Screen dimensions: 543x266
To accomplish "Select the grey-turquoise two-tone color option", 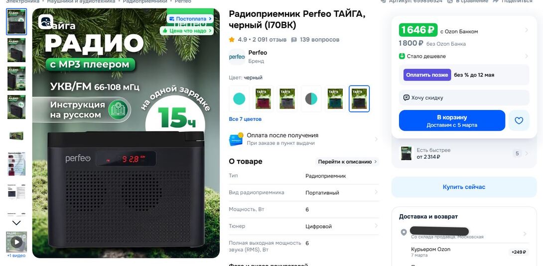I will pyautogui.click(x=311, y=99).
